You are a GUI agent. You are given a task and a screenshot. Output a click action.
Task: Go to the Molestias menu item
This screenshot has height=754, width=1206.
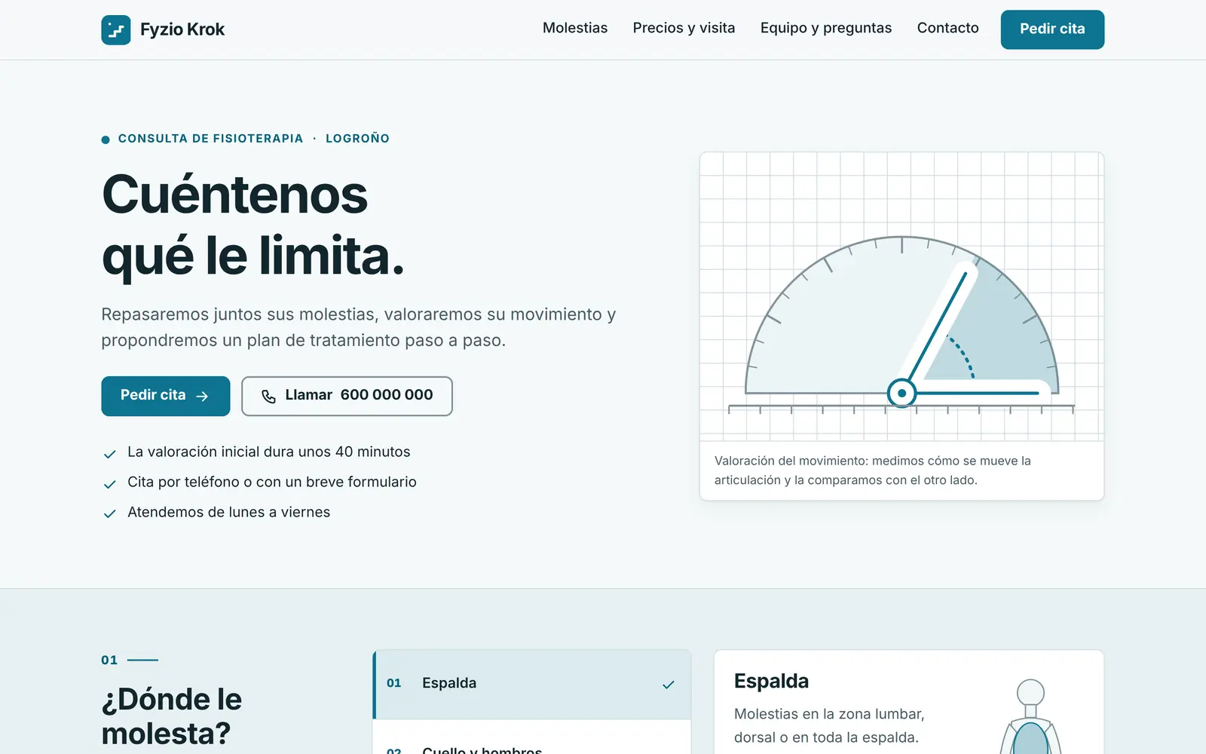pyautogui.click(x=575, y=28)
